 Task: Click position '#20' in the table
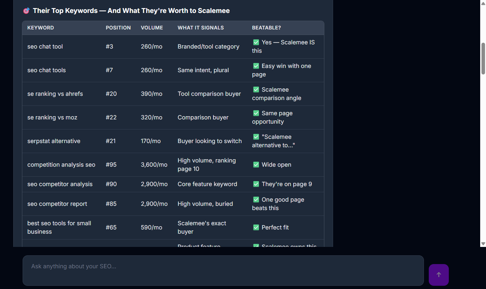coord(111,94)
